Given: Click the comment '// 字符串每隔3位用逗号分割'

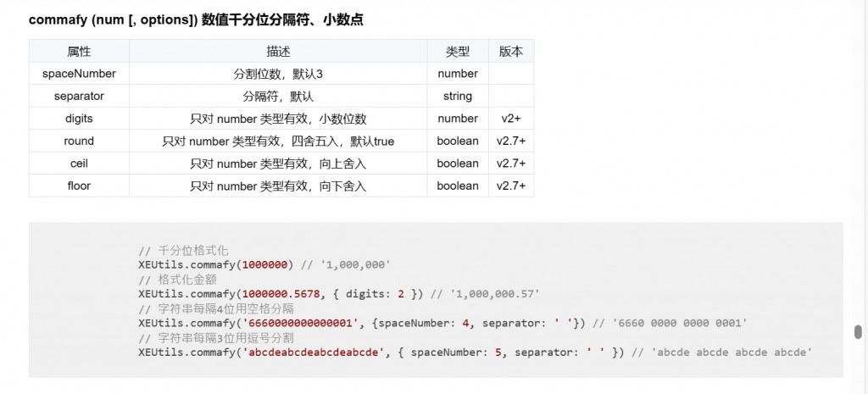Looking at the screenshot, I should coord(216,337).
